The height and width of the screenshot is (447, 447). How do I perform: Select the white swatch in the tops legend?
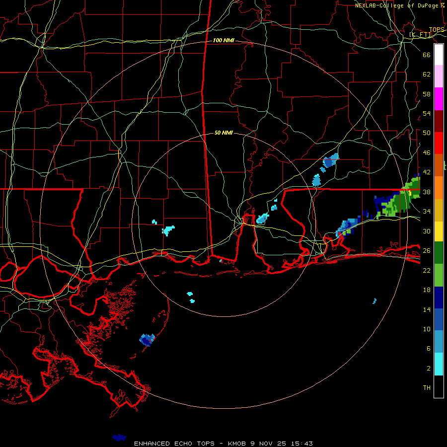point(439,55)
